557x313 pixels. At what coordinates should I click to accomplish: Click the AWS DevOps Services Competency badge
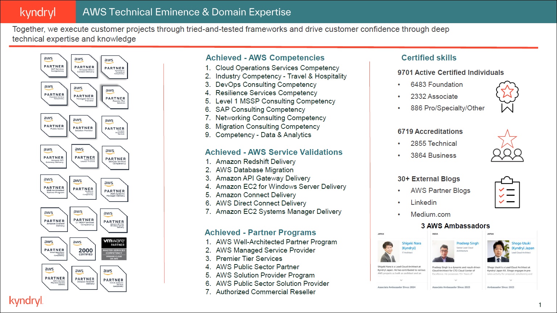coord(115,158)
